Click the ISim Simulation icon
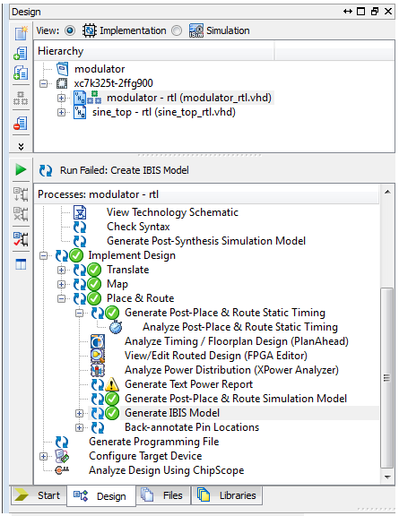The width and height of the screenshot is (399, 516). [x=196, y=30]
